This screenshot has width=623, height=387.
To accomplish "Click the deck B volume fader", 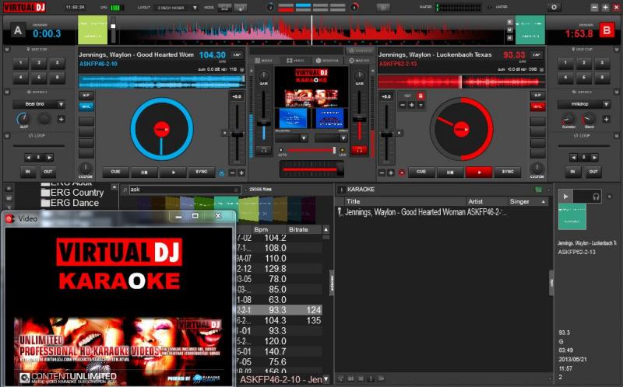I will [x=360, y=117].
